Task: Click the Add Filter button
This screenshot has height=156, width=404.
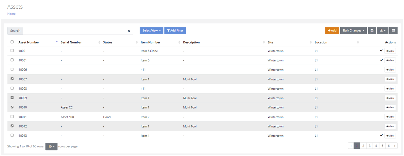Action: click(x=175, y=31)
